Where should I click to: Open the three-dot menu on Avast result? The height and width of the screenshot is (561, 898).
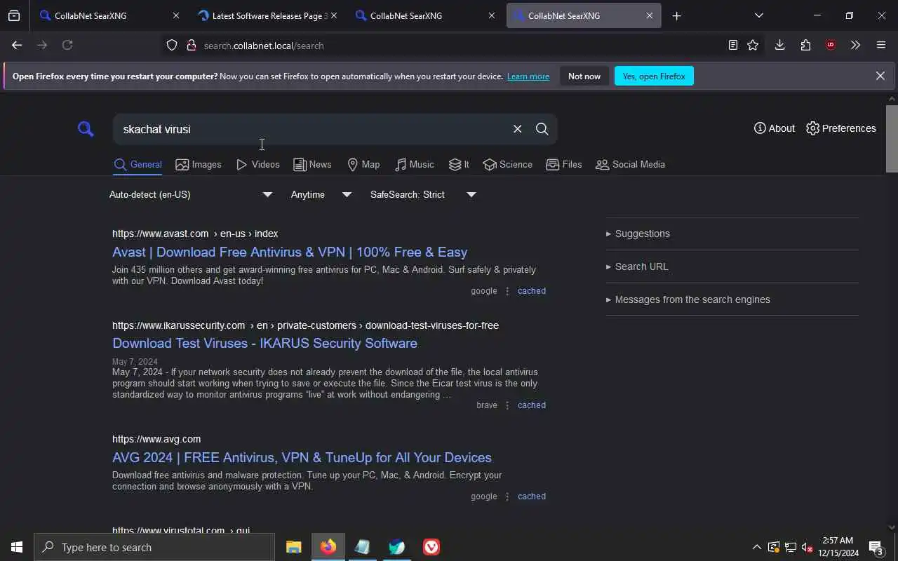point(507,291)
